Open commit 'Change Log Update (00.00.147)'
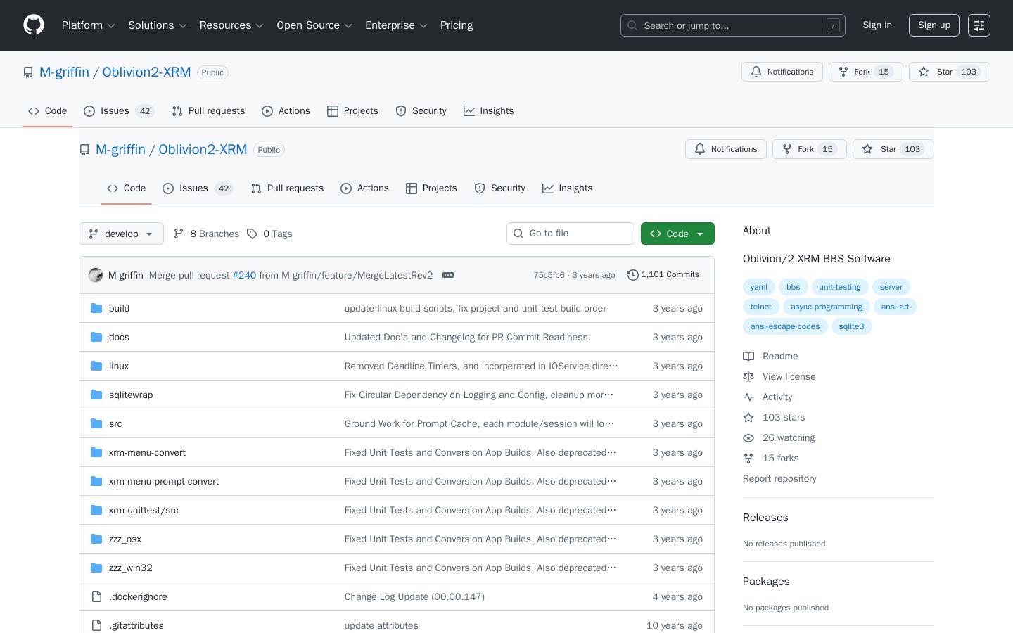Viewport: 1013px width, 633px height. (414, 596)
